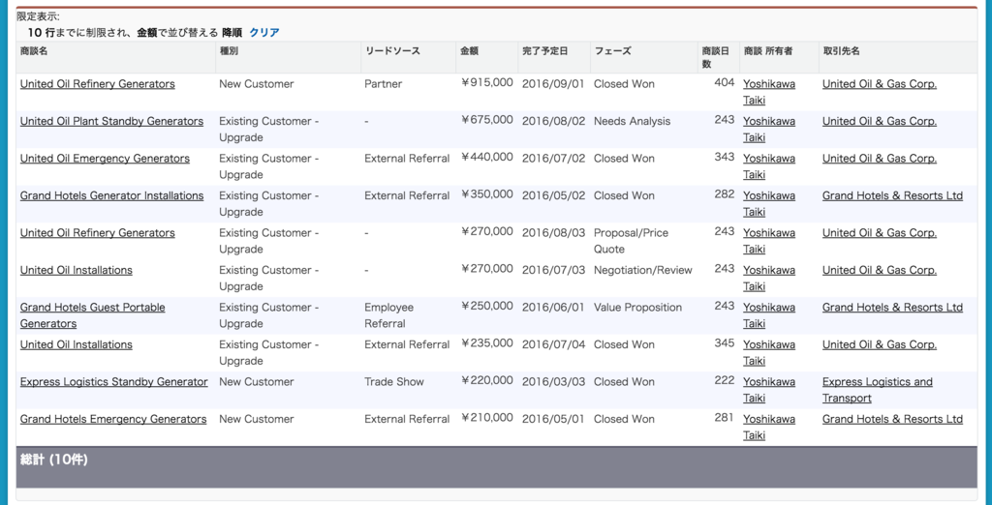Open United Oil & Gas Corp. in ¥915,000 row
Viewport: 992px width, 505px height.
880,84
